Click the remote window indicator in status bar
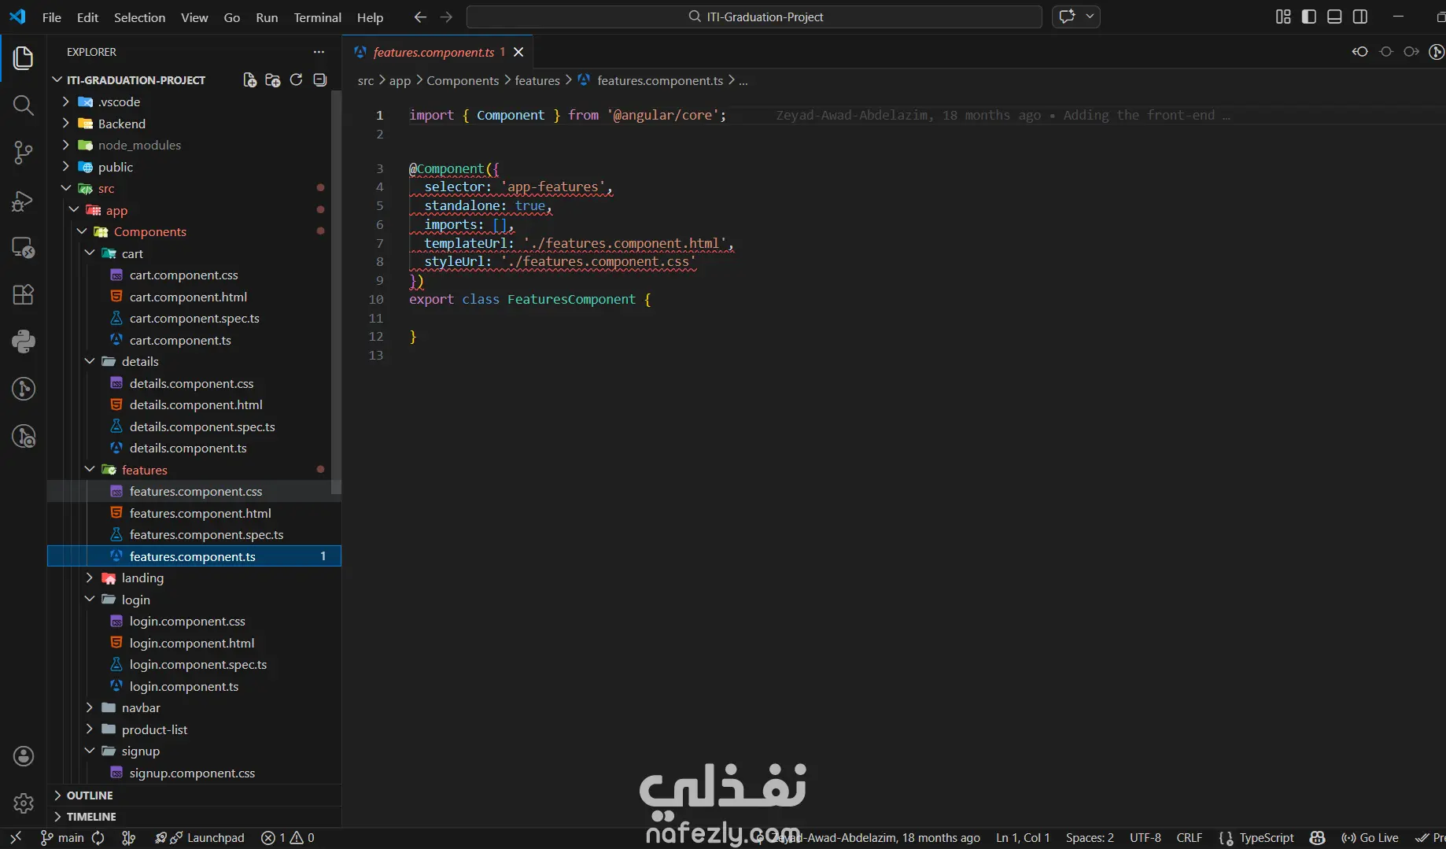1446x849 pixels. pos(16,838)
